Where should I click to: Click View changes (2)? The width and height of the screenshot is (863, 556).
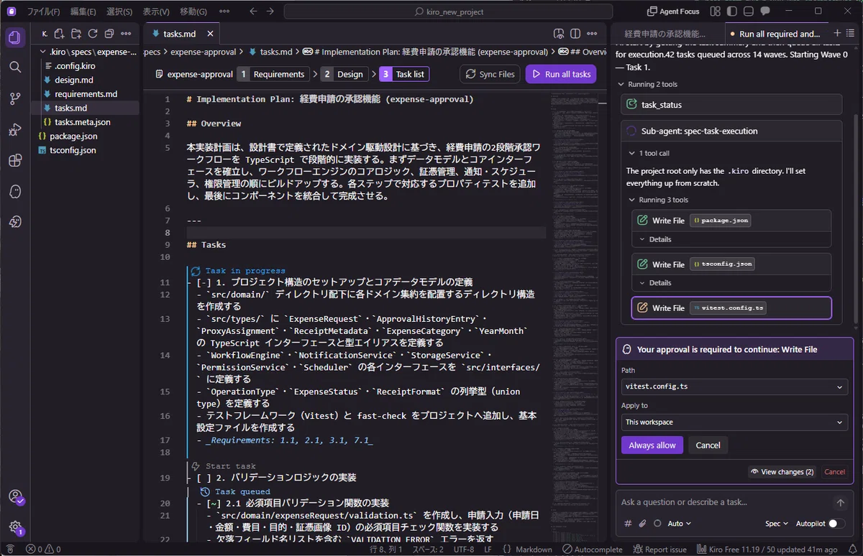[x=782, y=472]
